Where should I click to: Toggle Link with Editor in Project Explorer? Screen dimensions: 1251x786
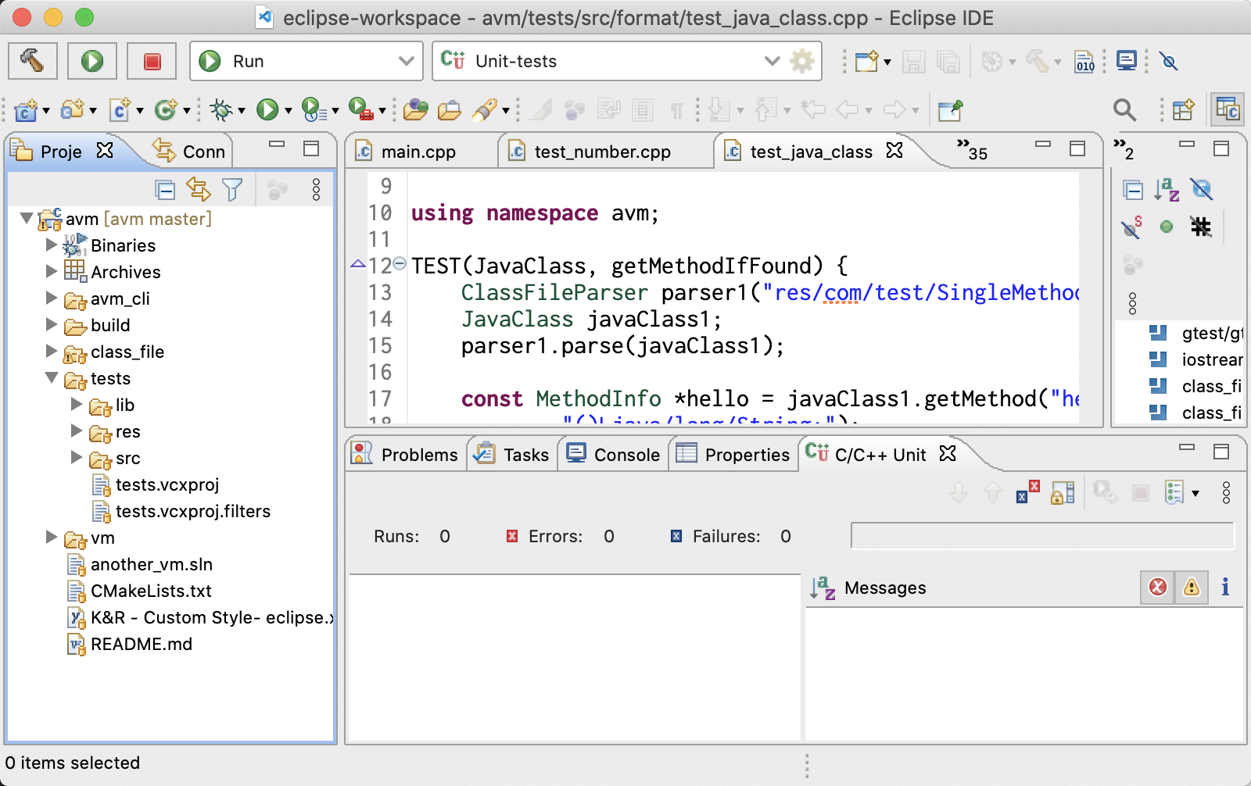click(199, 190)
